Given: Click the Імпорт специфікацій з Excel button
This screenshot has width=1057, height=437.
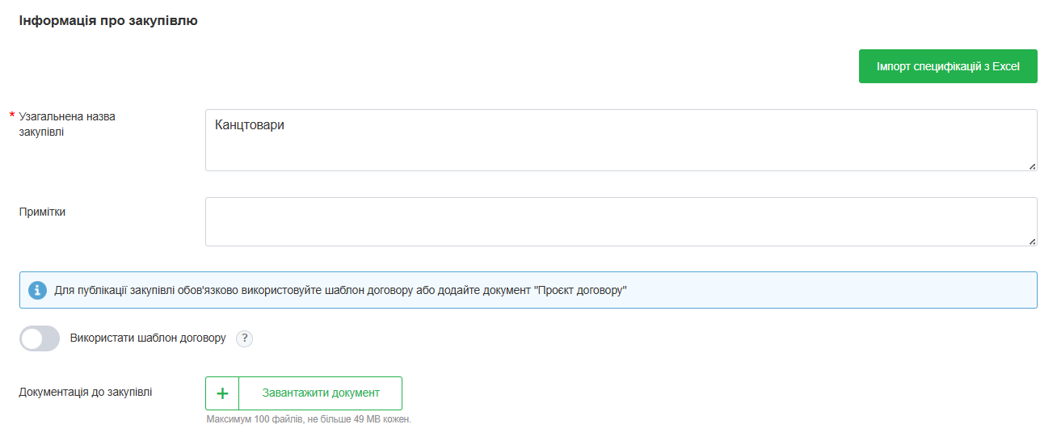Looking at the screenshot, I should coord(947,66).
